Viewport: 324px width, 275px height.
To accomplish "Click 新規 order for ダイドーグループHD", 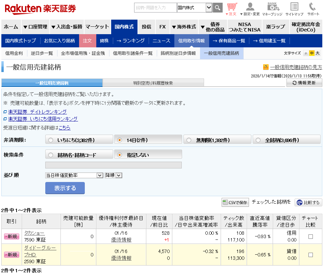I will click(x=11, y=255).
